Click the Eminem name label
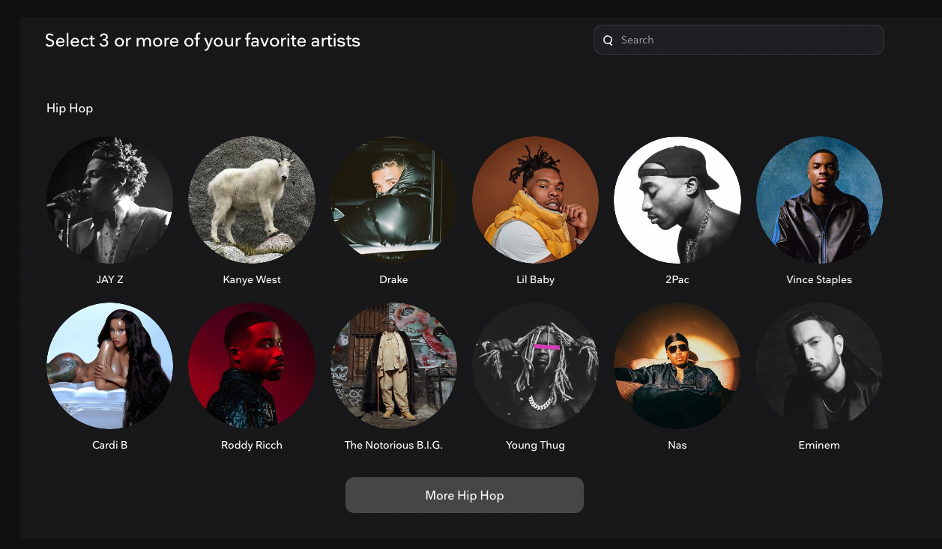 point(819,445)
